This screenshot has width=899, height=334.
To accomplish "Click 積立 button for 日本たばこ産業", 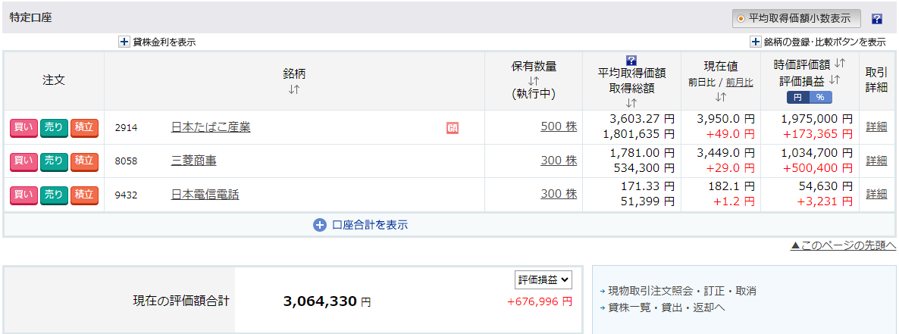I will [x=84, y=128].
